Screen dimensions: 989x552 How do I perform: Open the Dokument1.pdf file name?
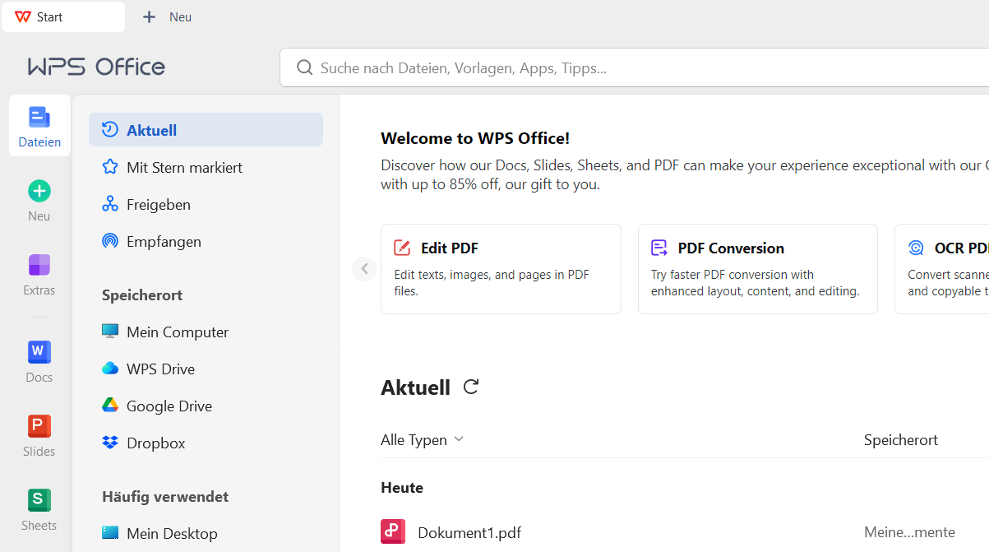pyautogui.click(x=469, y=532)
